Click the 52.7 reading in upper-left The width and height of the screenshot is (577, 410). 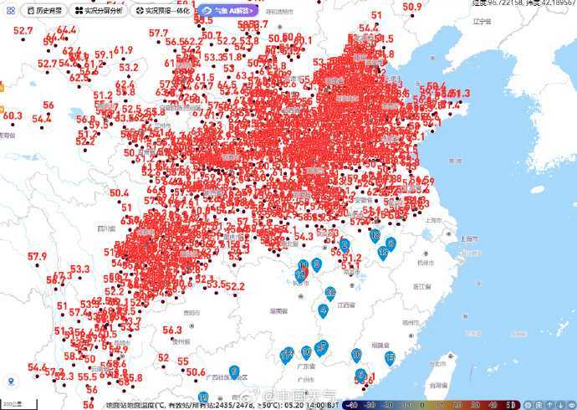tap(23, 31)
